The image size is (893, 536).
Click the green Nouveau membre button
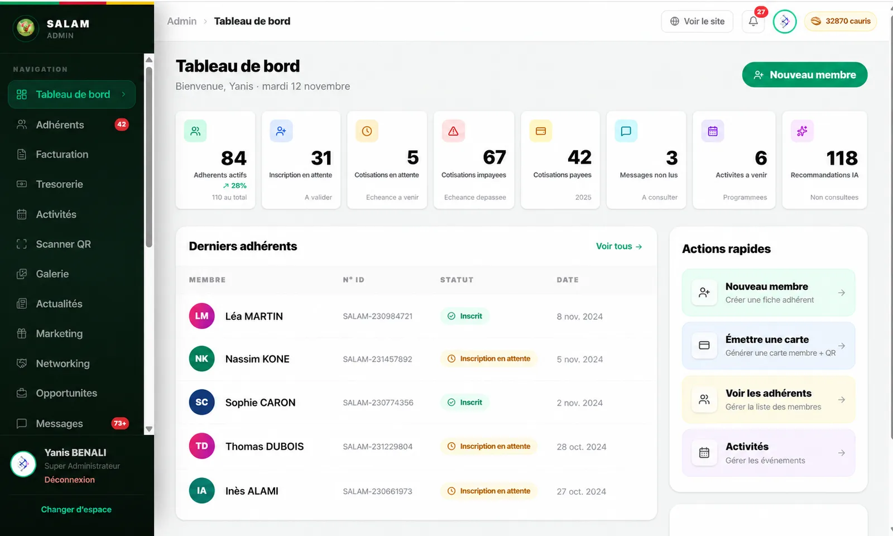tap(804, 75)
